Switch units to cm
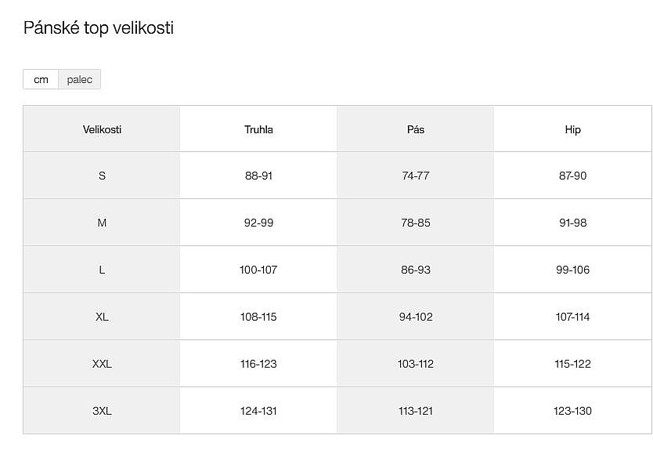The image size is (653, 457). 41,80
